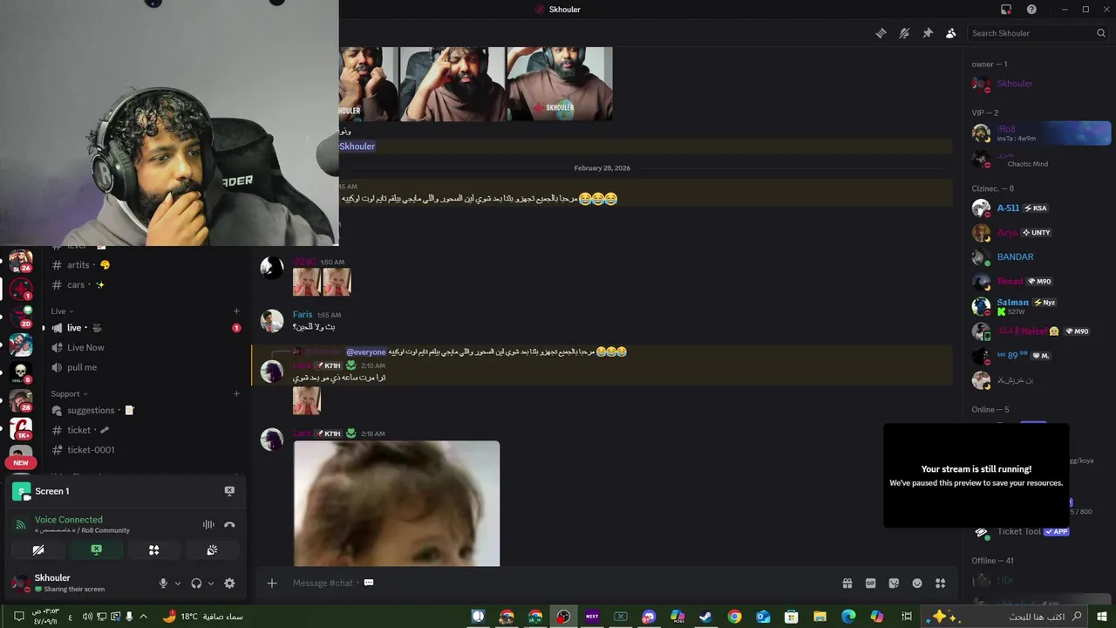Add a channel to Support category
This screenshot has height=628, width=1116.
[x=236, y=394]
